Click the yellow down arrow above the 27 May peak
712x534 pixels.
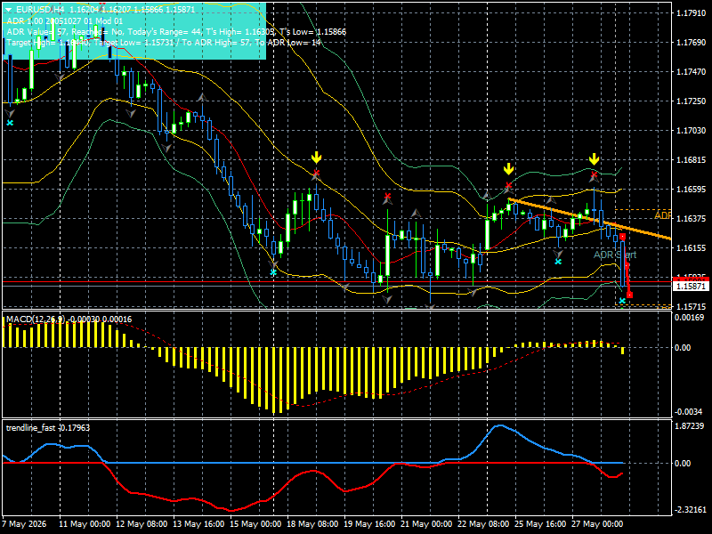(594, 159)
